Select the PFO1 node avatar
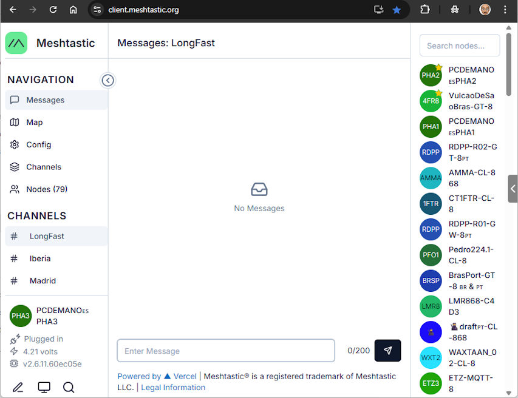This screenshot has width=518, height=398. click(x=431, y=255)
